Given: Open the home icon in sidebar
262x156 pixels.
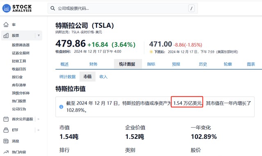Looking at the screenshot, I should pos(6,25).
